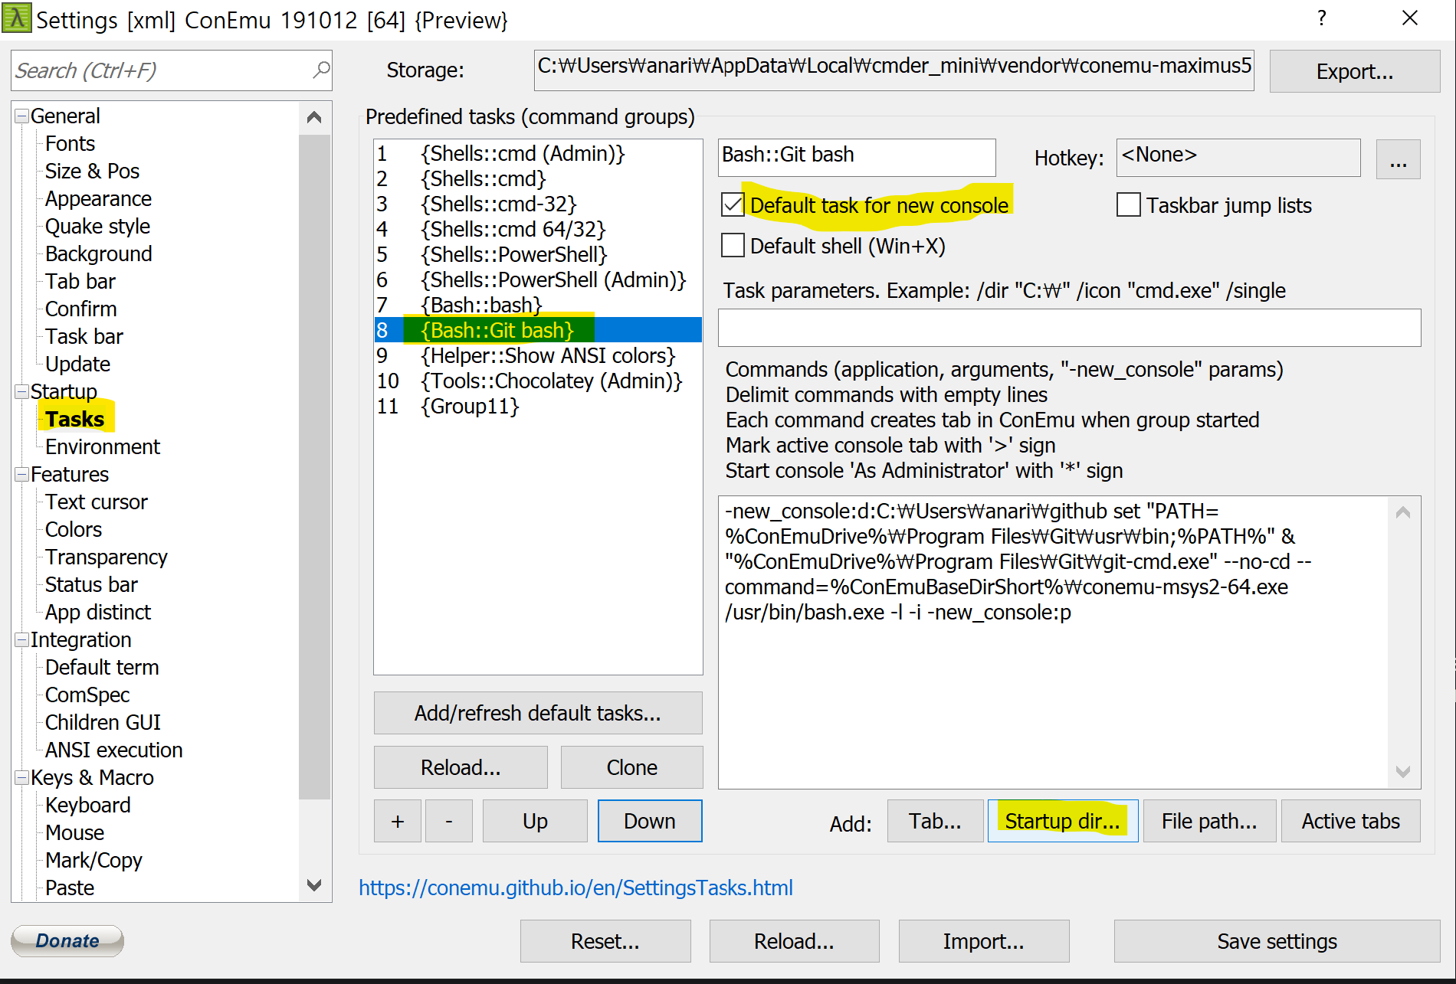Screen dimensions: 1456x984
Task: Click the Task parameters input field
Action: pos(1069,328)
